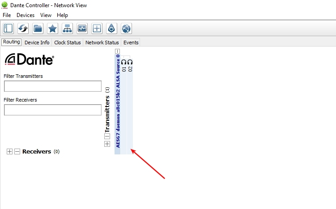The width and height of the screenshot is (336, 209).
Task: Click the star icon in toolbar
Action: pyautogui.click(x=53, y=28)
